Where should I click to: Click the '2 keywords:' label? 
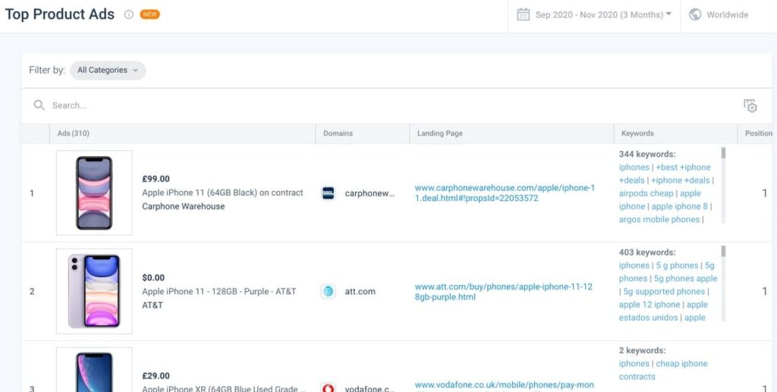[x=642, y=350]
